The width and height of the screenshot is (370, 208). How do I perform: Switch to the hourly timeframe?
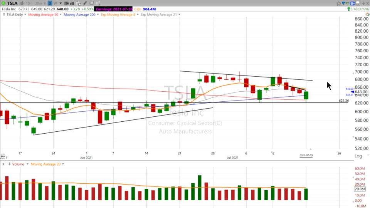45,3
